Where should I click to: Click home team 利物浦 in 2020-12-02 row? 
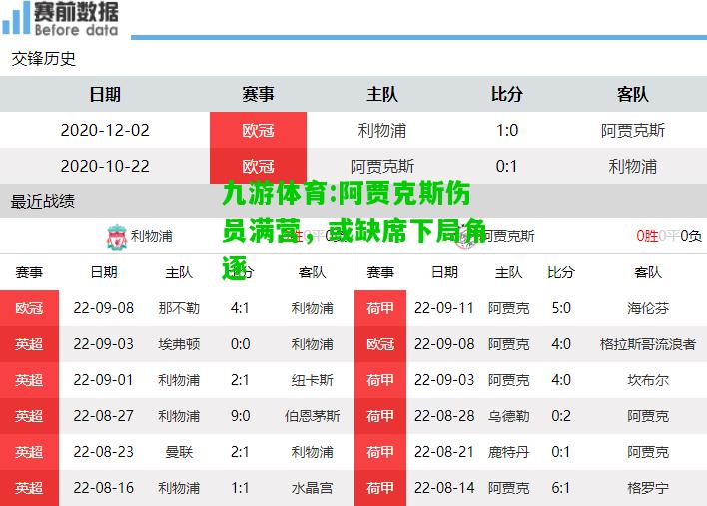tap(382, 130)
